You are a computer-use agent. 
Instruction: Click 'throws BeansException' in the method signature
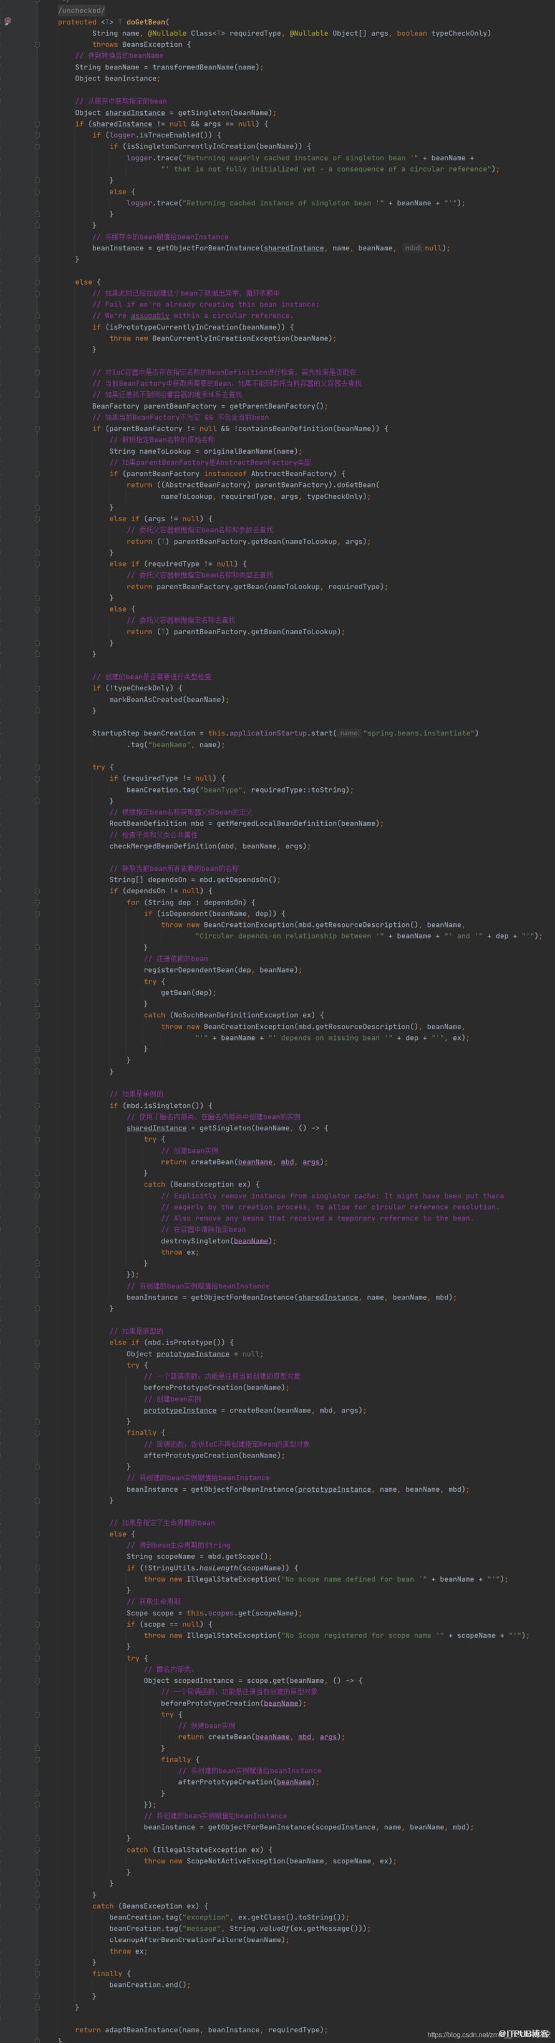pos(137,44)
